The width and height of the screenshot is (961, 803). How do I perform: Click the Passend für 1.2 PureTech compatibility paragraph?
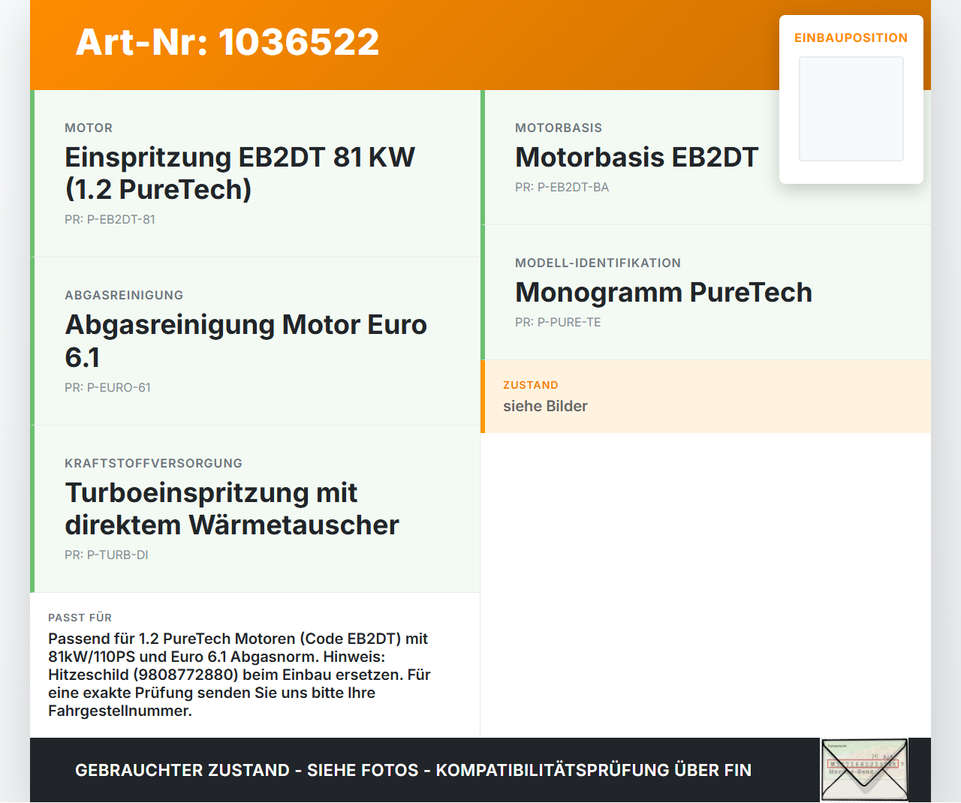(239, 675)
